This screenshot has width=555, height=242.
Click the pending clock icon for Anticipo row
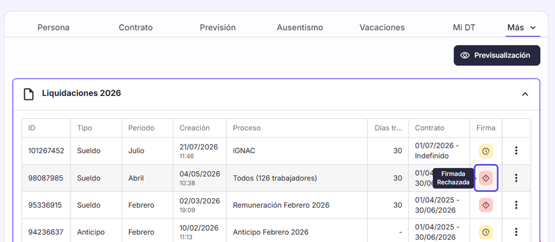[x=486, y=232]
